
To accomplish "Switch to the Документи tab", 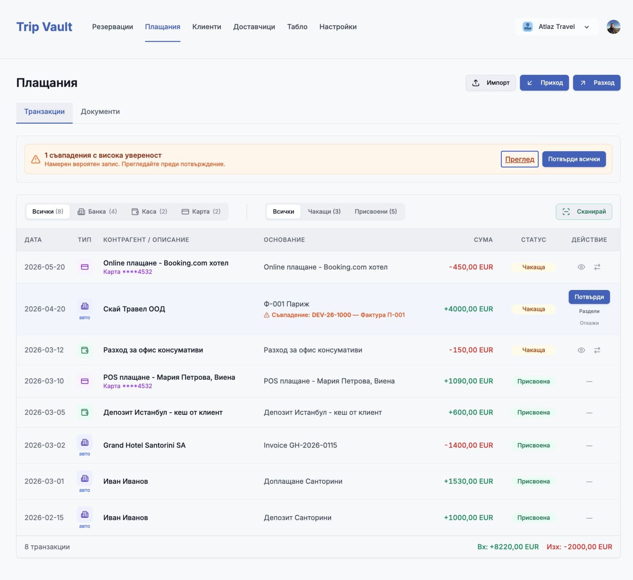I will [100, 112].
